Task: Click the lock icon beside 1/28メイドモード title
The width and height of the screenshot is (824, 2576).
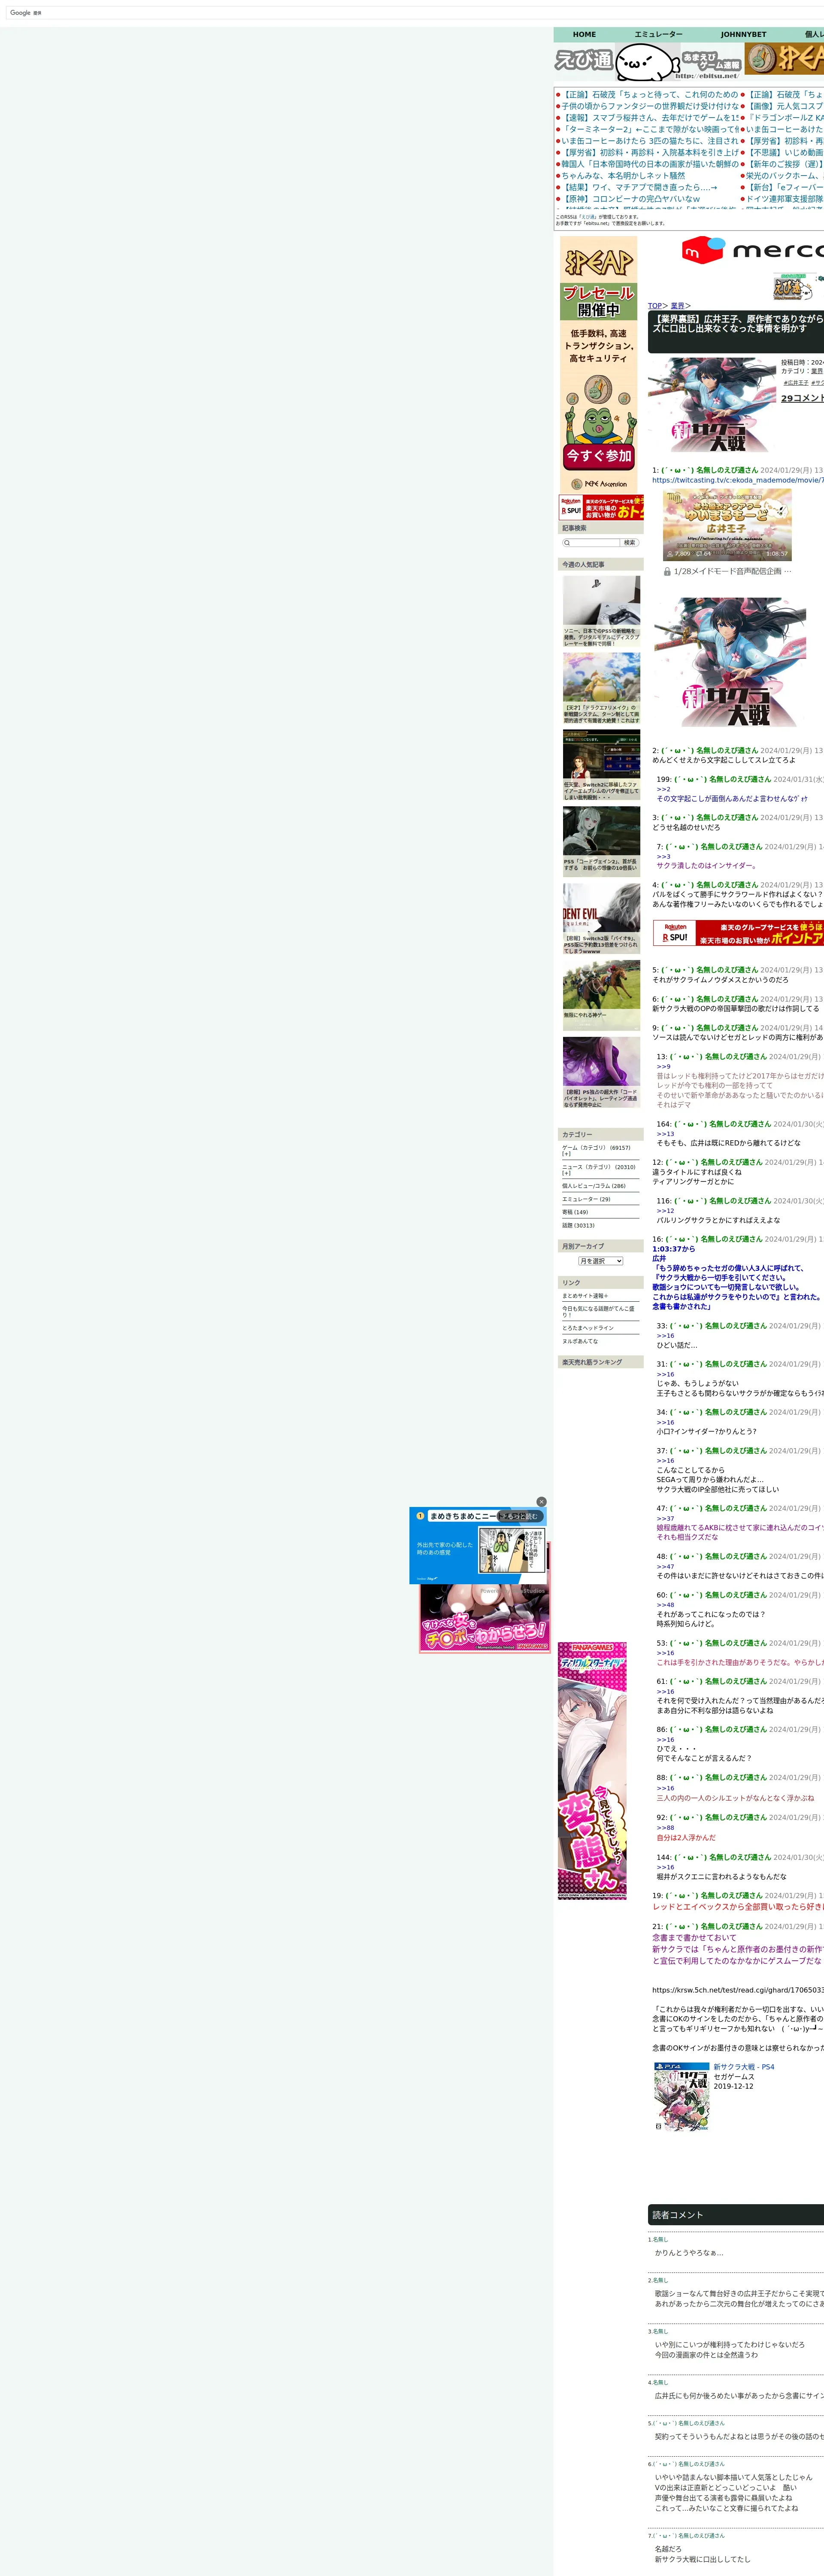Action: tap(667, 571)
